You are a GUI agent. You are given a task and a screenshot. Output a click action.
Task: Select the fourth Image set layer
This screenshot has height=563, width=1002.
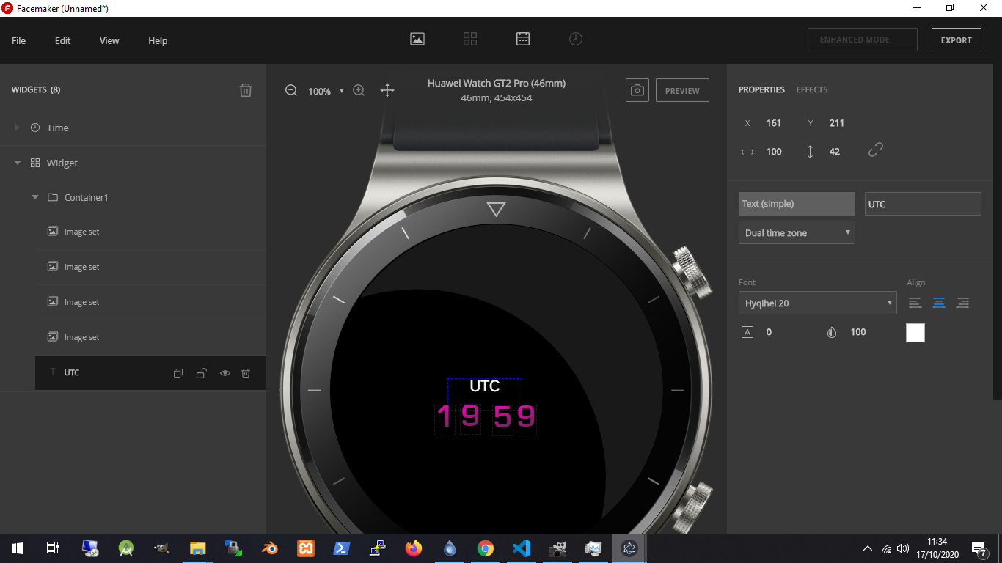pyautogui.click(x=150, y=337)
